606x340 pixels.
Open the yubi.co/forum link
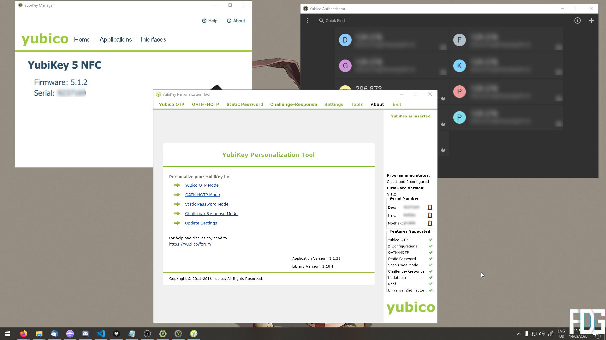tap(190, 244)
